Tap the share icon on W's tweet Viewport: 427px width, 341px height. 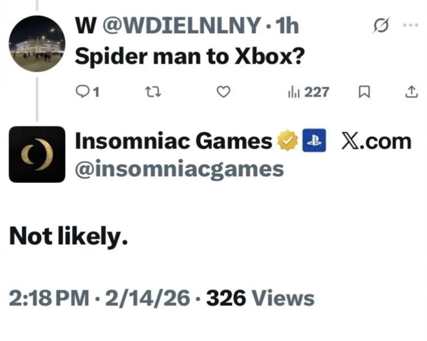(x=411, y=92)
